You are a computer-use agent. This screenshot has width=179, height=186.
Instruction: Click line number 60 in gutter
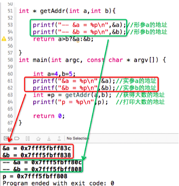tap(10, 74)
